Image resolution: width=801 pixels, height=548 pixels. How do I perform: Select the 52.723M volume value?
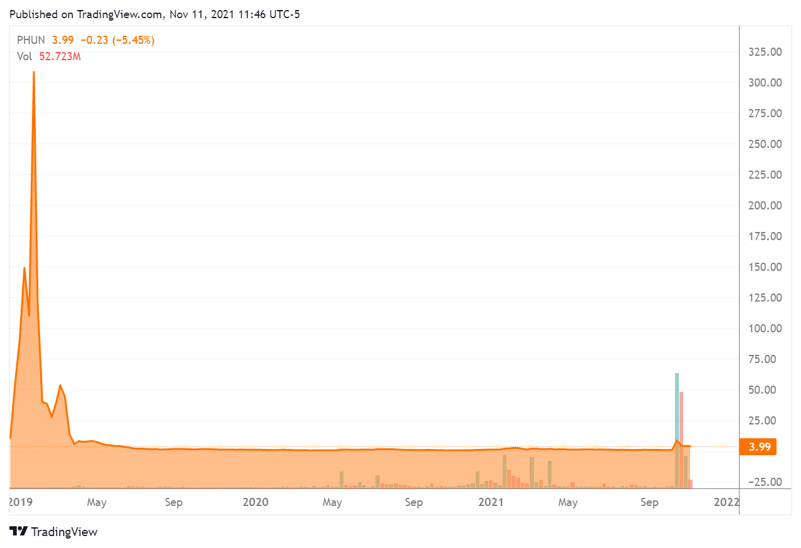[60, 56]
